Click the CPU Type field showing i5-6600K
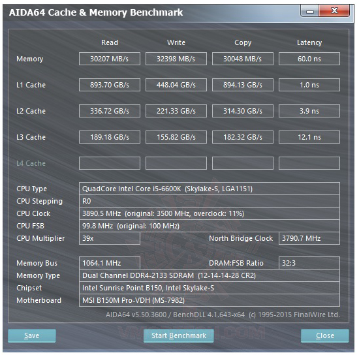Viewport: 359px width, 355px height. tap(210, 189)
